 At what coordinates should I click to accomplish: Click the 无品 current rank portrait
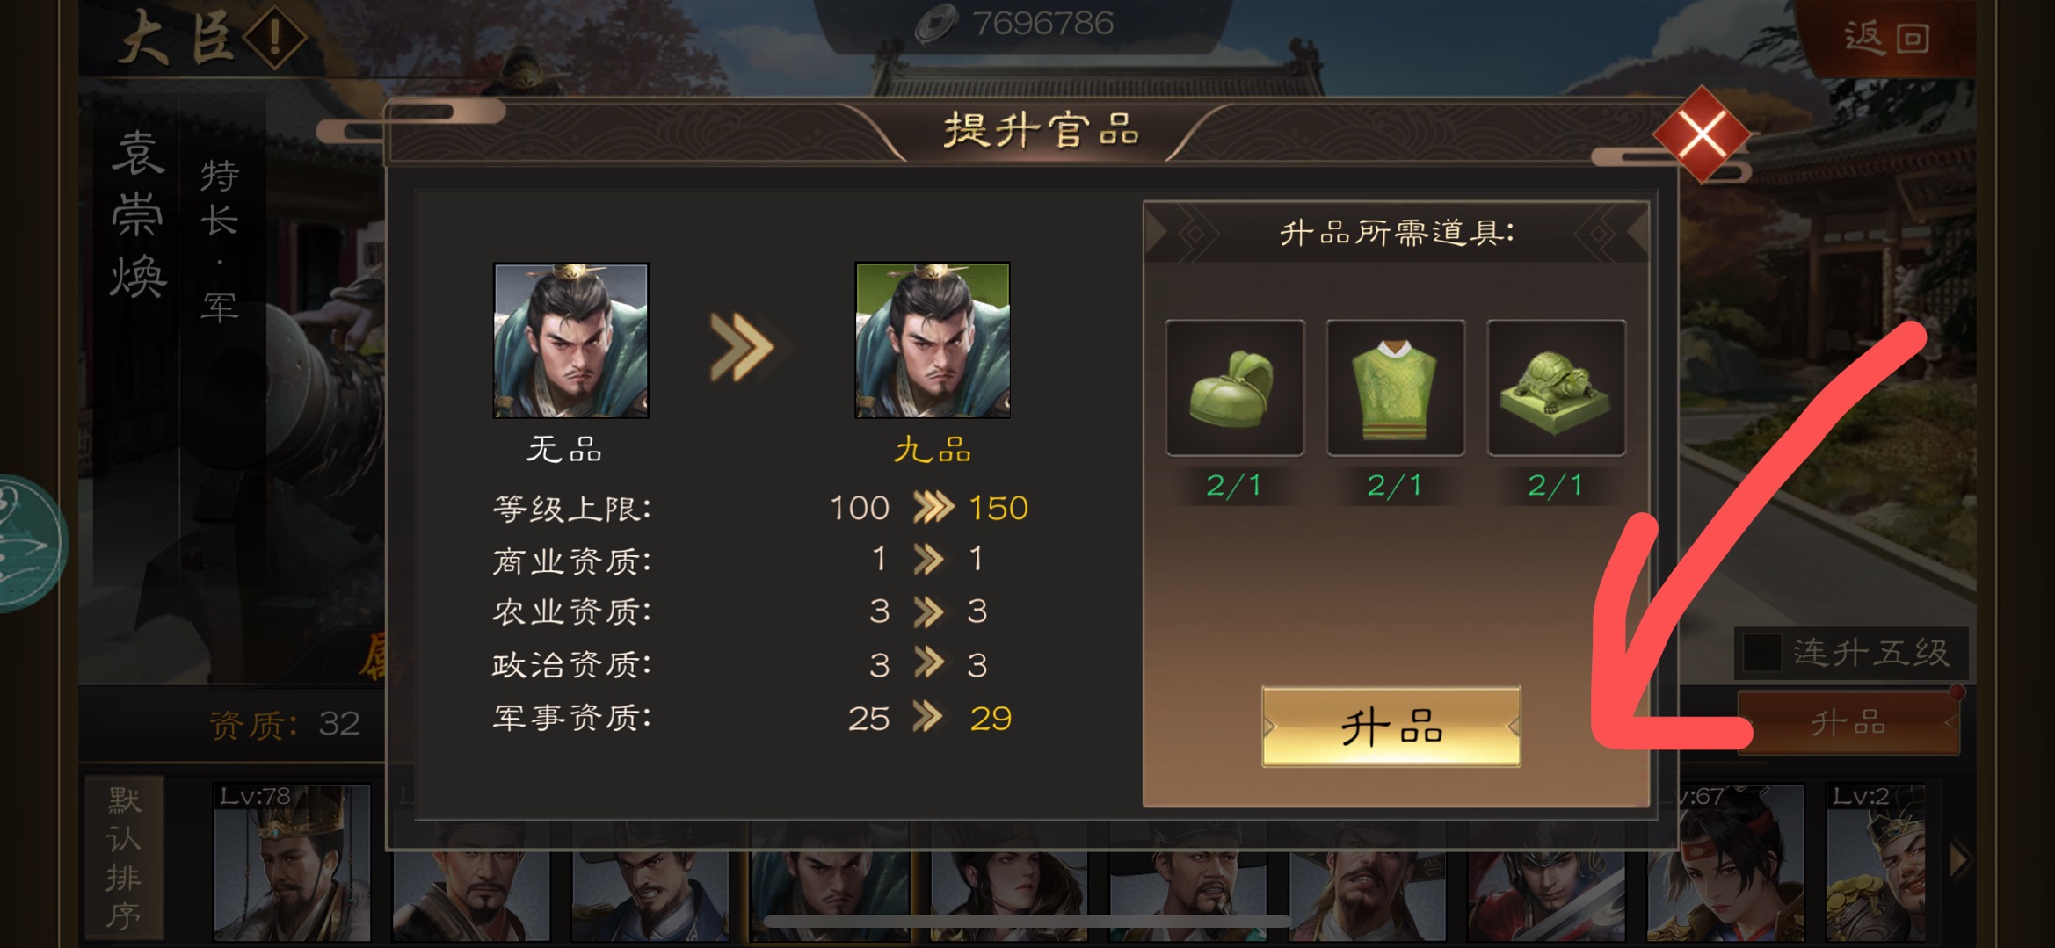pos(570,340)
